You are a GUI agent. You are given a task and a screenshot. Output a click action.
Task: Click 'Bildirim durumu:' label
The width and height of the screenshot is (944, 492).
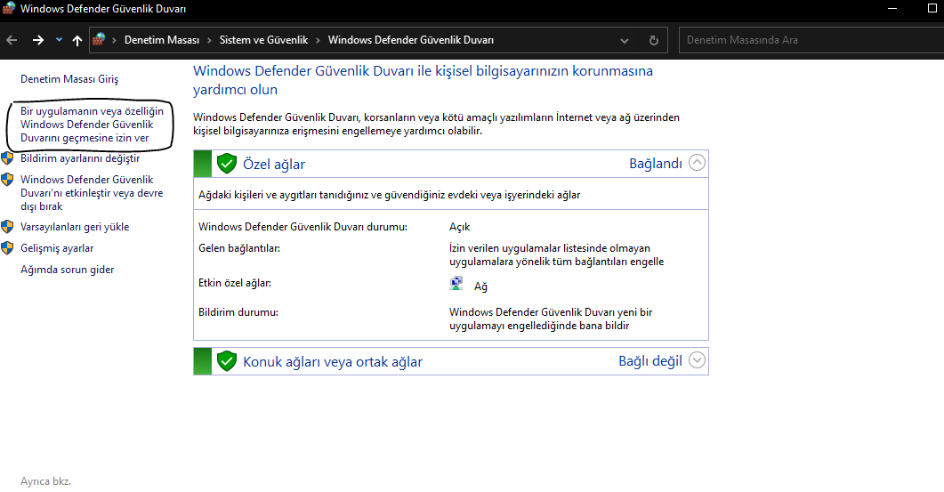(x=238, y=312)
